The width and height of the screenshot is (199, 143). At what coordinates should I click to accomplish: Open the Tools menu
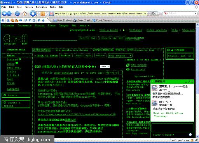(52, 7)
